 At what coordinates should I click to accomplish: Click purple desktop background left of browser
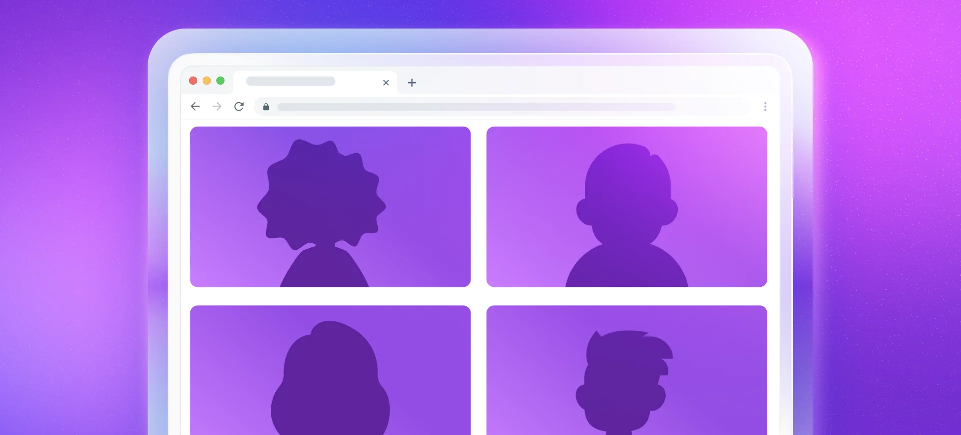(75, 225)
